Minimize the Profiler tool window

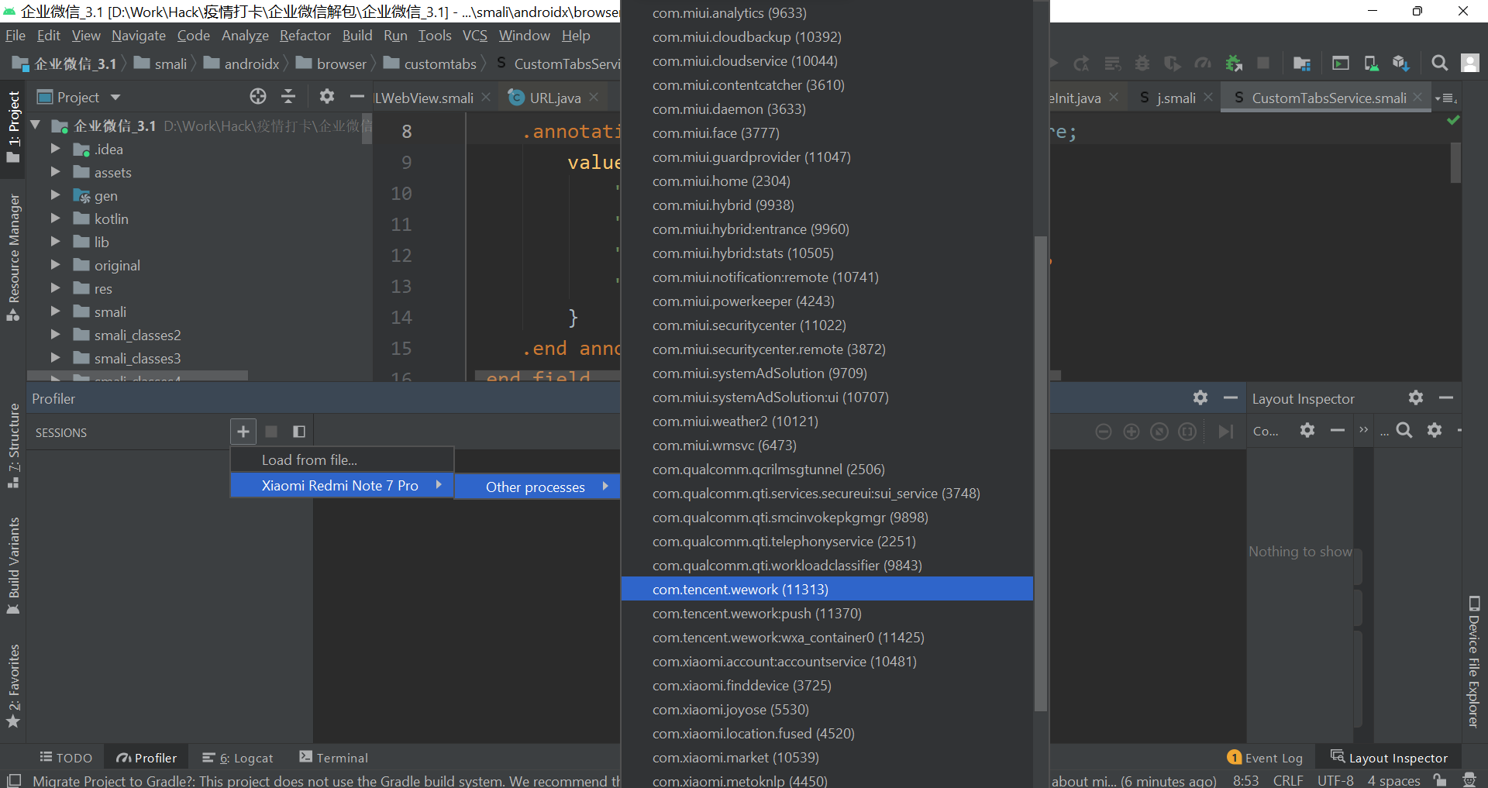click(1231, 398)
